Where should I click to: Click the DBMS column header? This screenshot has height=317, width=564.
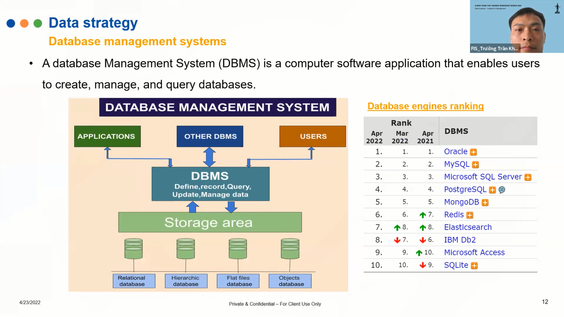456,131
